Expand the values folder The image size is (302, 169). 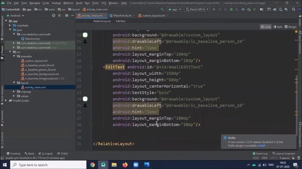14,96
